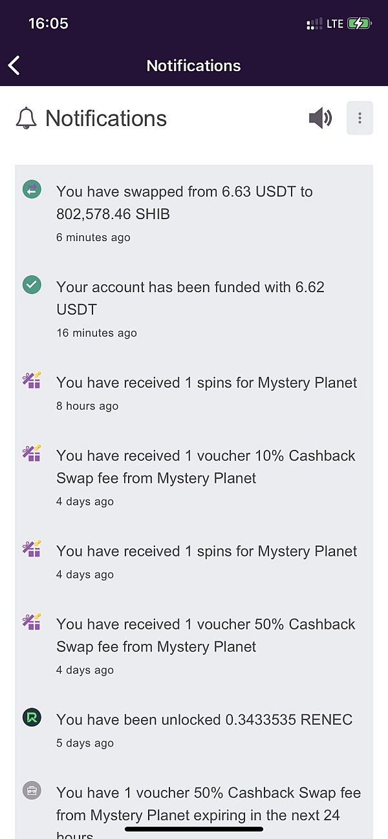Click the bell icon beside Notifications
Viewport: 388px width, 839px height.
[x=27, y=118]
